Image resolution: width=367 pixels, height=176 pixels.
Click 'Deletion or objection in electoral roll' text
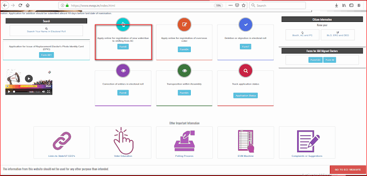(x=245, y=38)
